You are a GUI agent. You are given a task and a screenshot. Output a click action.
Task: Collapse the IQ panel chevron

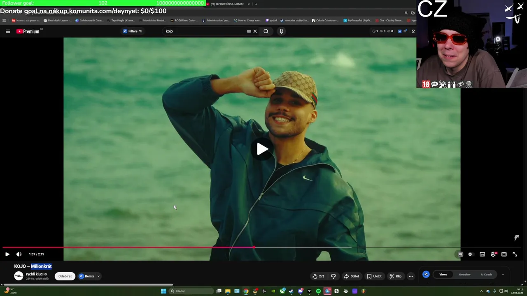pos(503,275)
